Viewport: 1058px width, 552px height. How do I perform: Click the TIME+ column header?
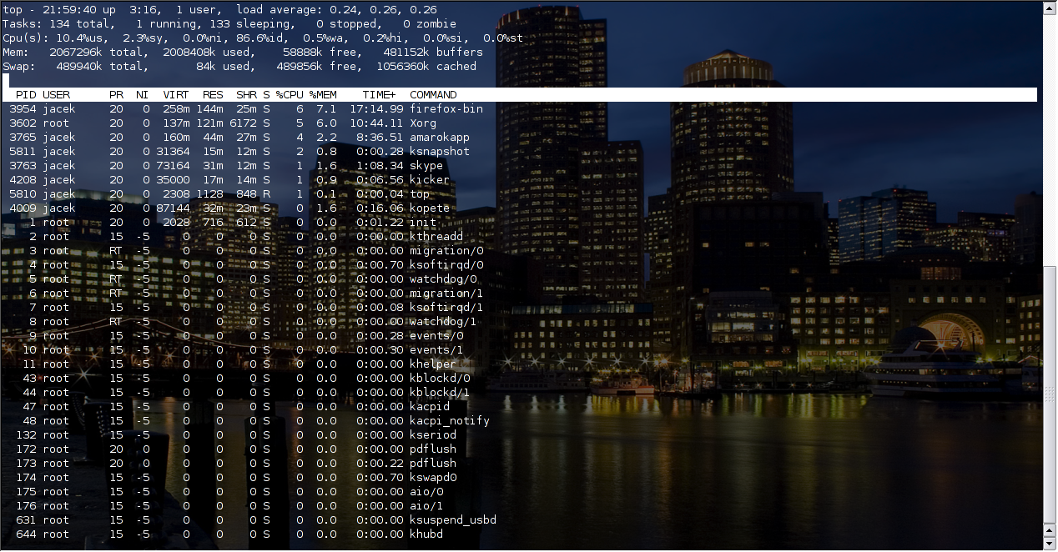click(380, 95)
